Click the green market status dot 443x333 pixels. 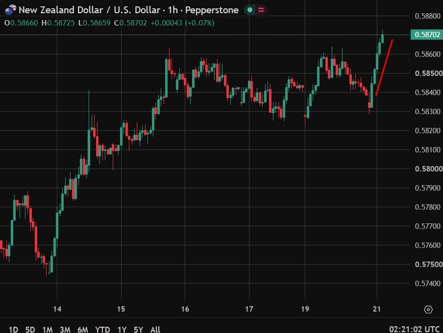(x=250, y=10)
